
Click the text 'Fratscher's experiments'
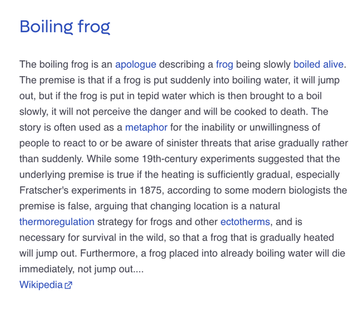pyautogui.click(x=68, y=190)
